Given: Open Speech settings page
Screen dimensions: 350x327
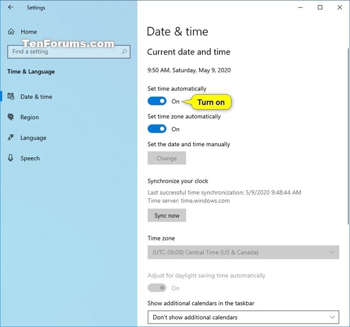Looking at the screenshot, I should pyautogui.click(x=30, y=159).
